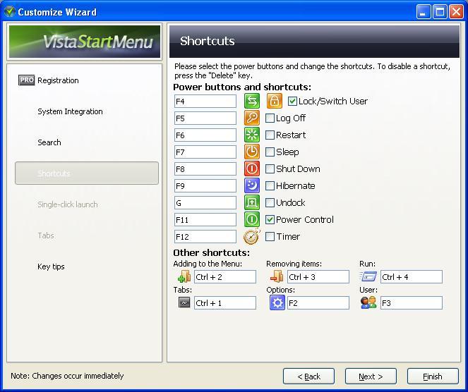Maximize the Customize Wizard window
The width and height of the screenshot is (468, 392).
[x=440, y=12]
